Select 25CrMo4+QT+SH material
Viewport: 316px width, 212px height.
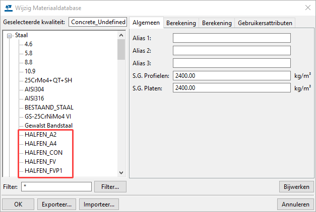48,80
